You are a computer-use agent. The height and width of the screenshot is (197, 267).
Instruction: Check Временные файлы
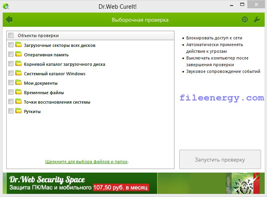tap(11, 92)
